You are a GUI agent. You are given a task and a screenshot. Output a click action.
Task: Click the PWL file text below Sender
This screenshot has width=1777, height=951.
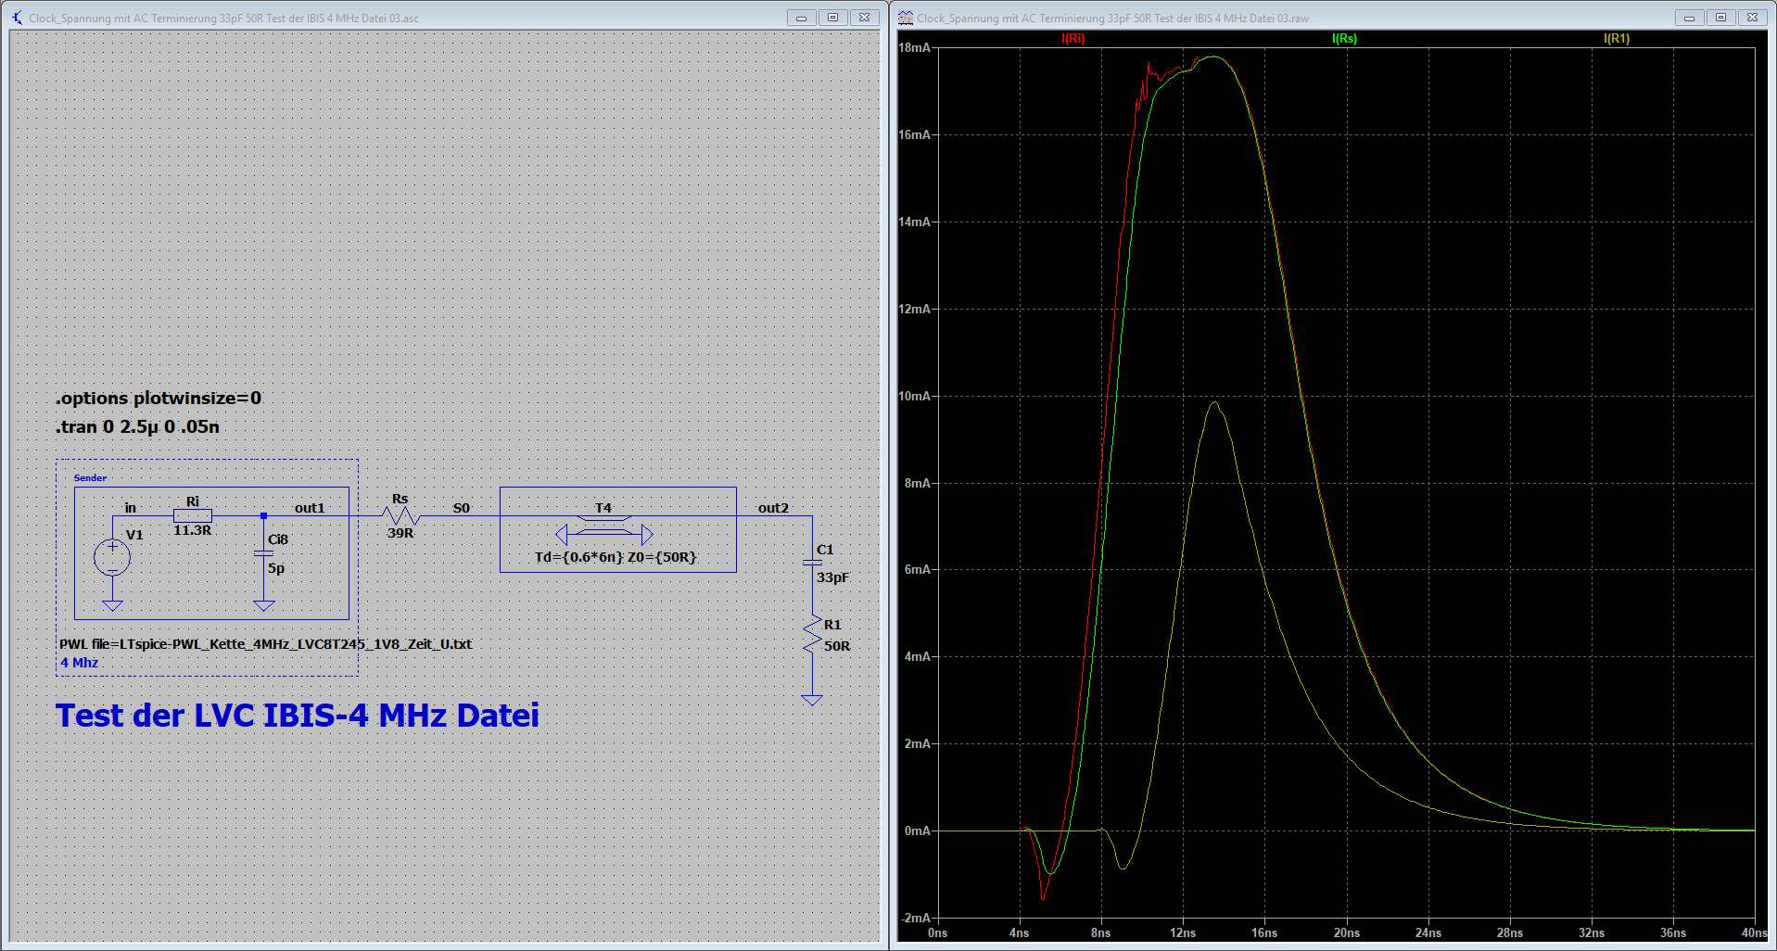pos(265,643)
